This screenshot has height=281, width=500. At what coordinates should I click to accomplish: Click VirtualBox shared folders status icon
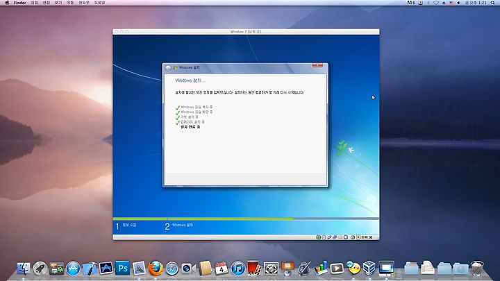[x=340, y=237]
